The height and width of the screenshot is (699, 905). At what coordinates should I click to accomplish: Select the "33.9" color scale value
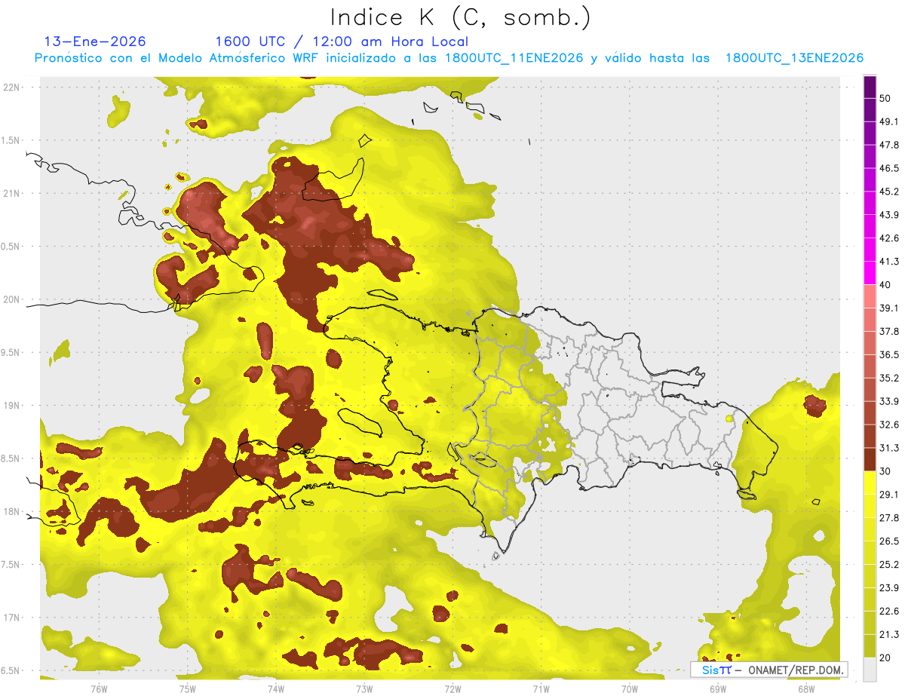click(x=889, y=401)
